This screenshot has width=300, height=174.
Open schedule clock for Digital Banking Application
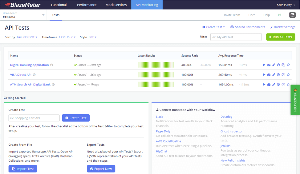coord(278,65)
